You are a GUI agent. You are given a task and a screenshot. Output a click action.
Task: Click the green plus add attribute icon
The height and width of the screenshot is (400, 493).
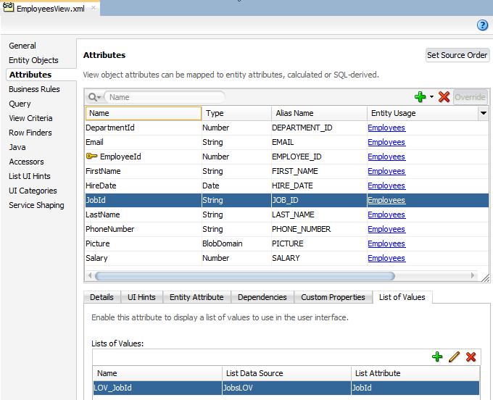click(420, 97)
